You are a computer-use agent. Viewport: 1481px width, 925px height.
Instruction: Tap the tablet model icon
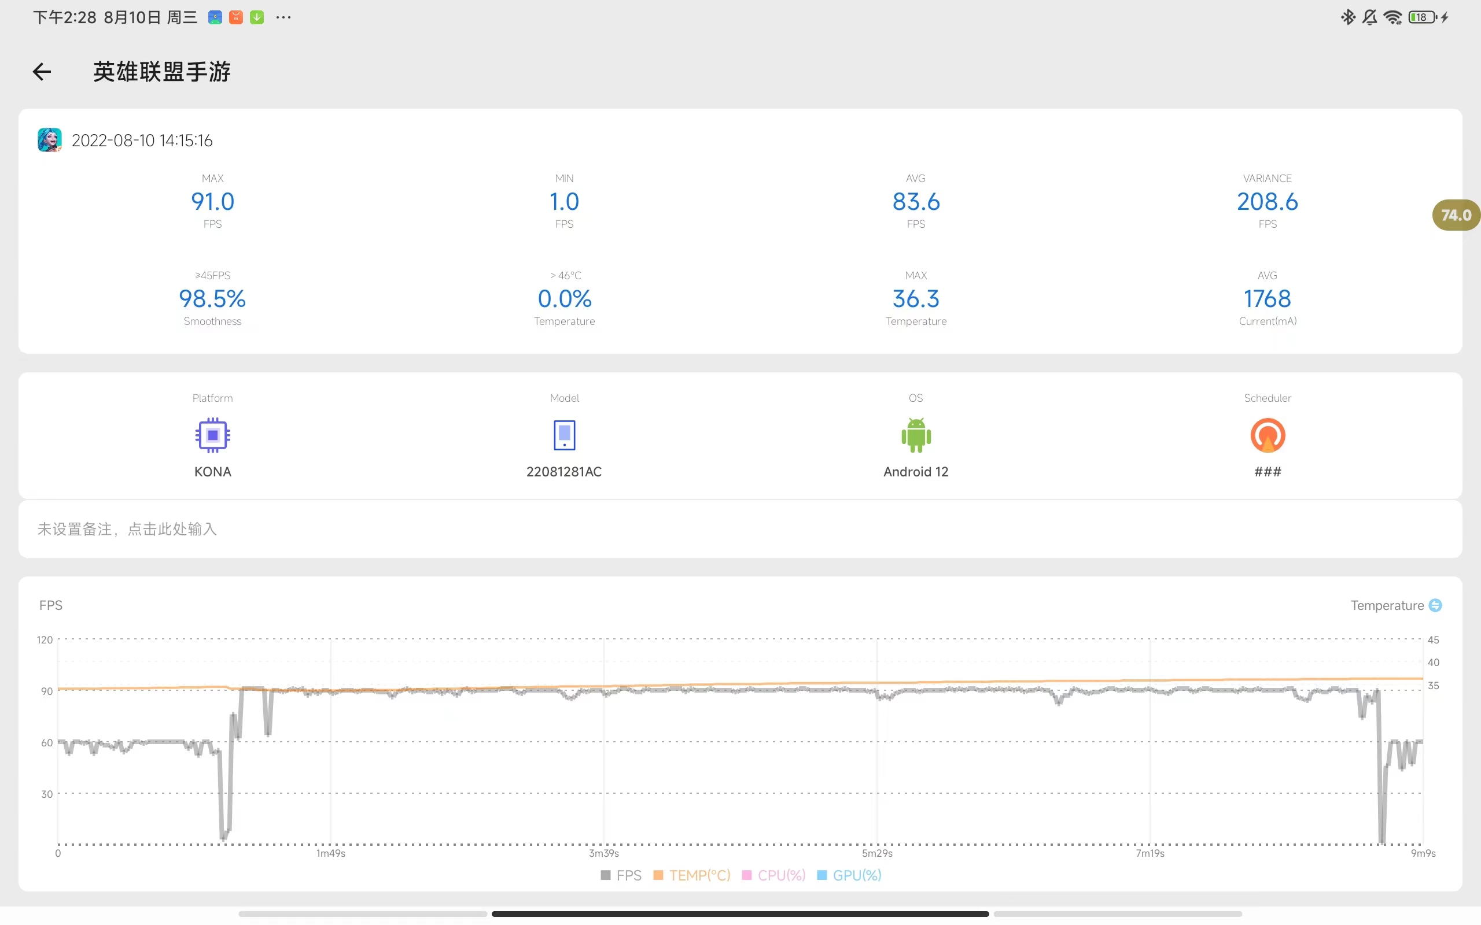pyautogui.click(x=563, y=435)
